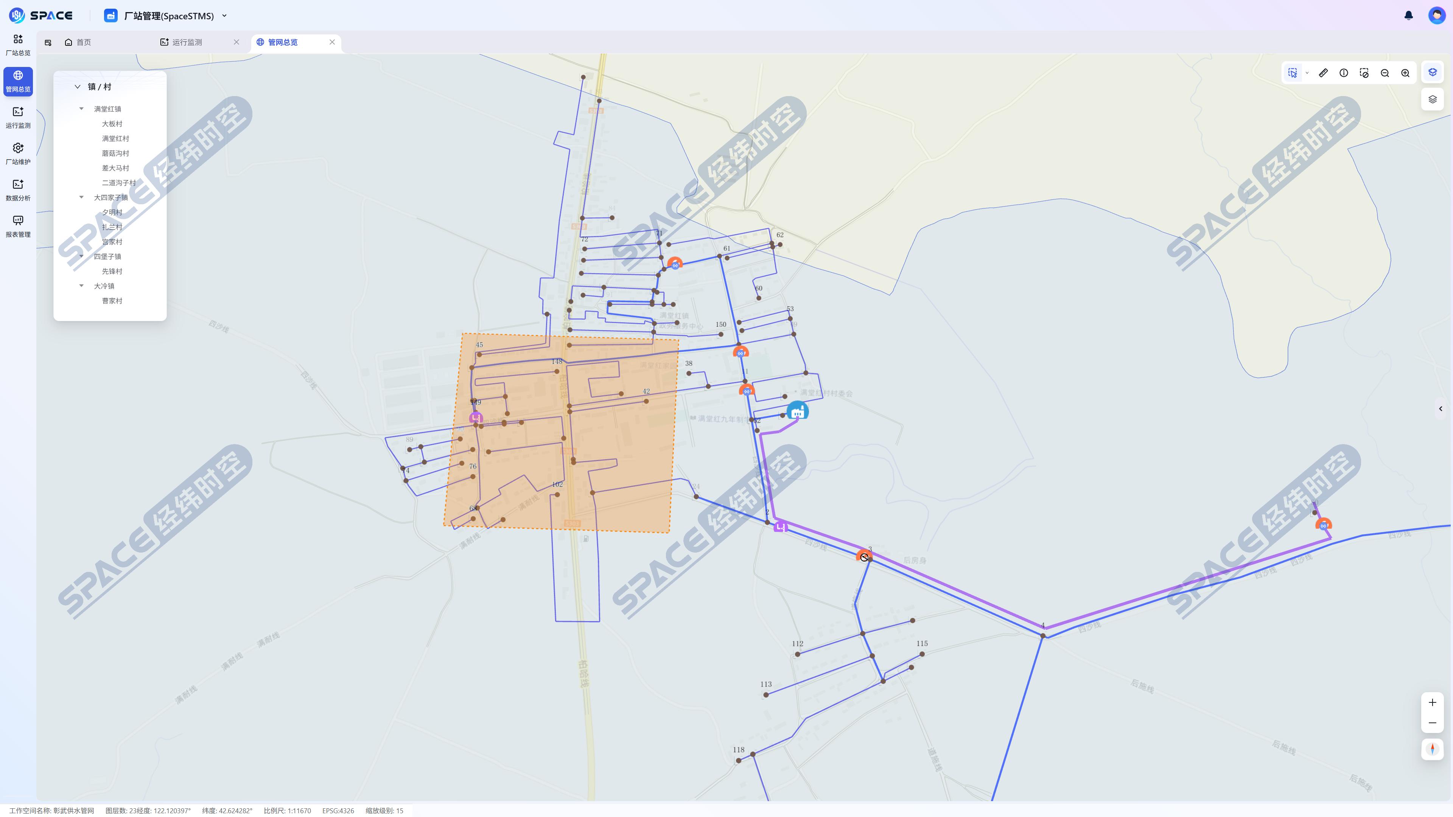Select 二道沟子村 in the village tree
The height and width of the screenshot is (817, 1453).
tap(118, 183)
